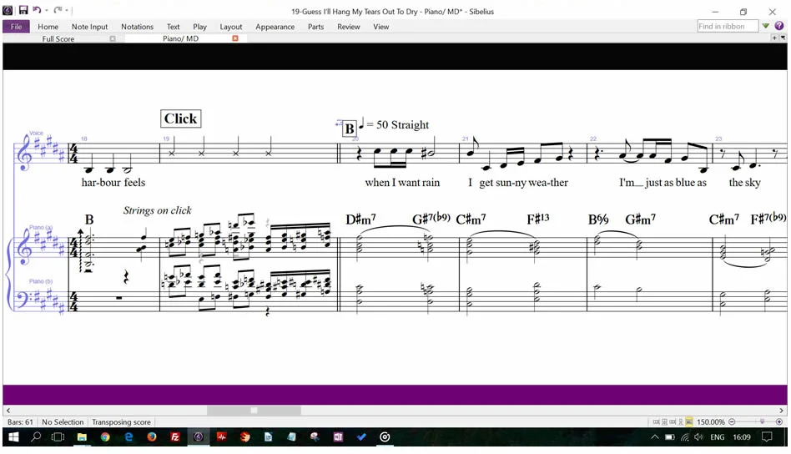791x454 pixels.
Task: Open the Home ribbon tab
Action: [x=48, y=27]
